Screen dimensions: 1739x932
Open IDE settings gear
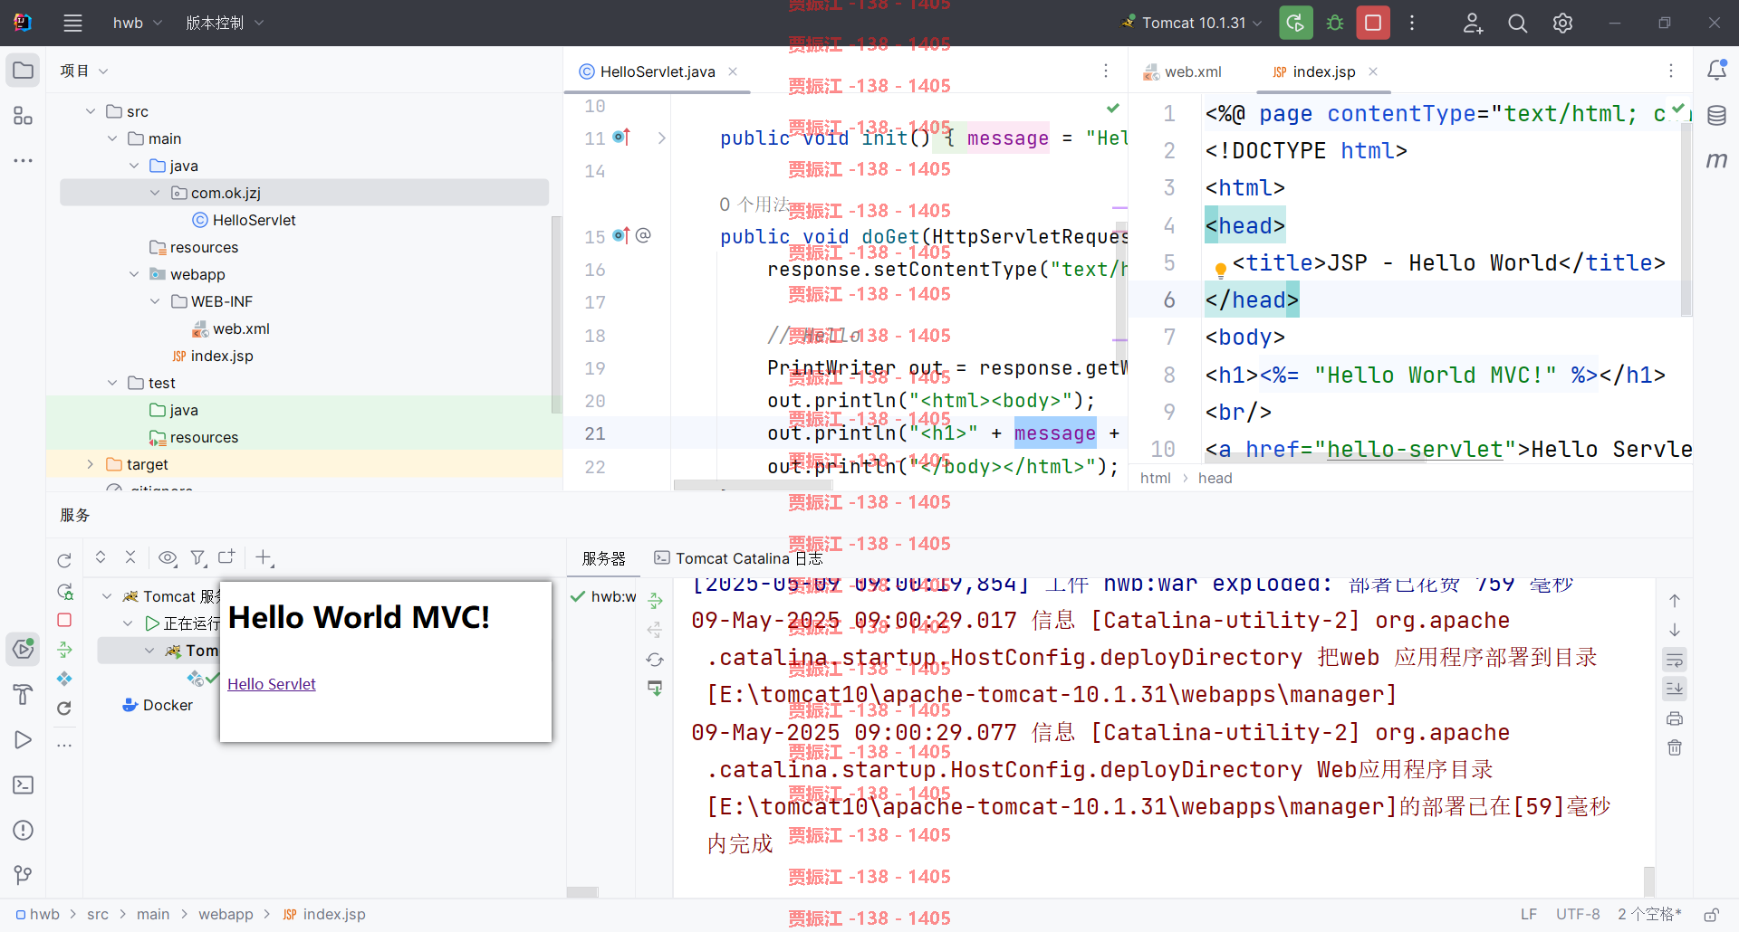[x=1562, y=24]
